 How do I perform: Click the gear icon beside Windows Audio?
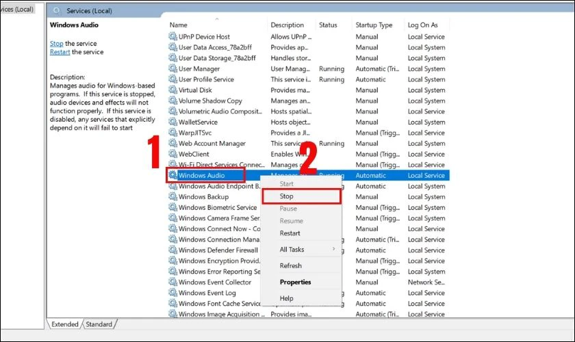coord(172,175)
